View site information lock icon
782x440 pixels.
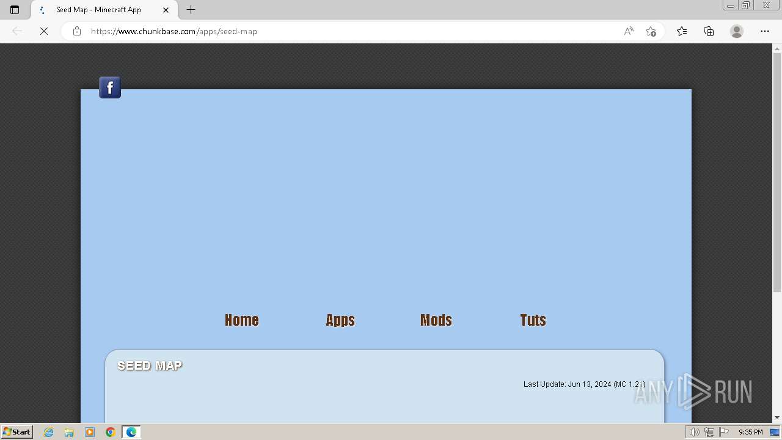point(77,31)
